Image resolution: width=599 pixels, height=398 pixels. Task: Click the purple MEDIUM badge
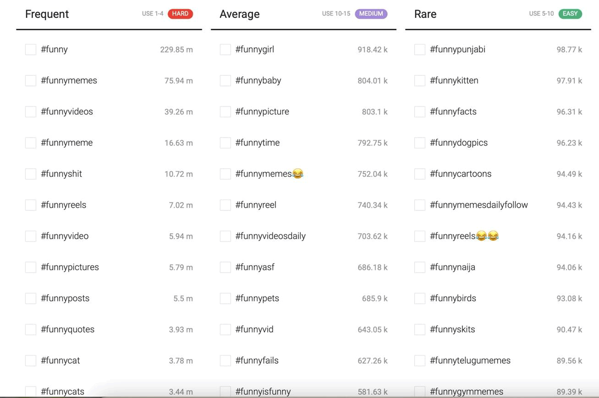tap(371, 14)
